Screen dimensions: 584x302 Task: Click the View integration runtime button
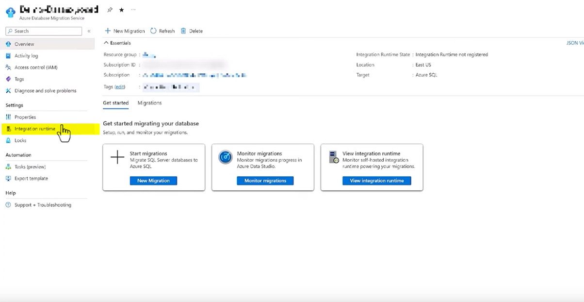pyautogui.click(x=376, y=181)
